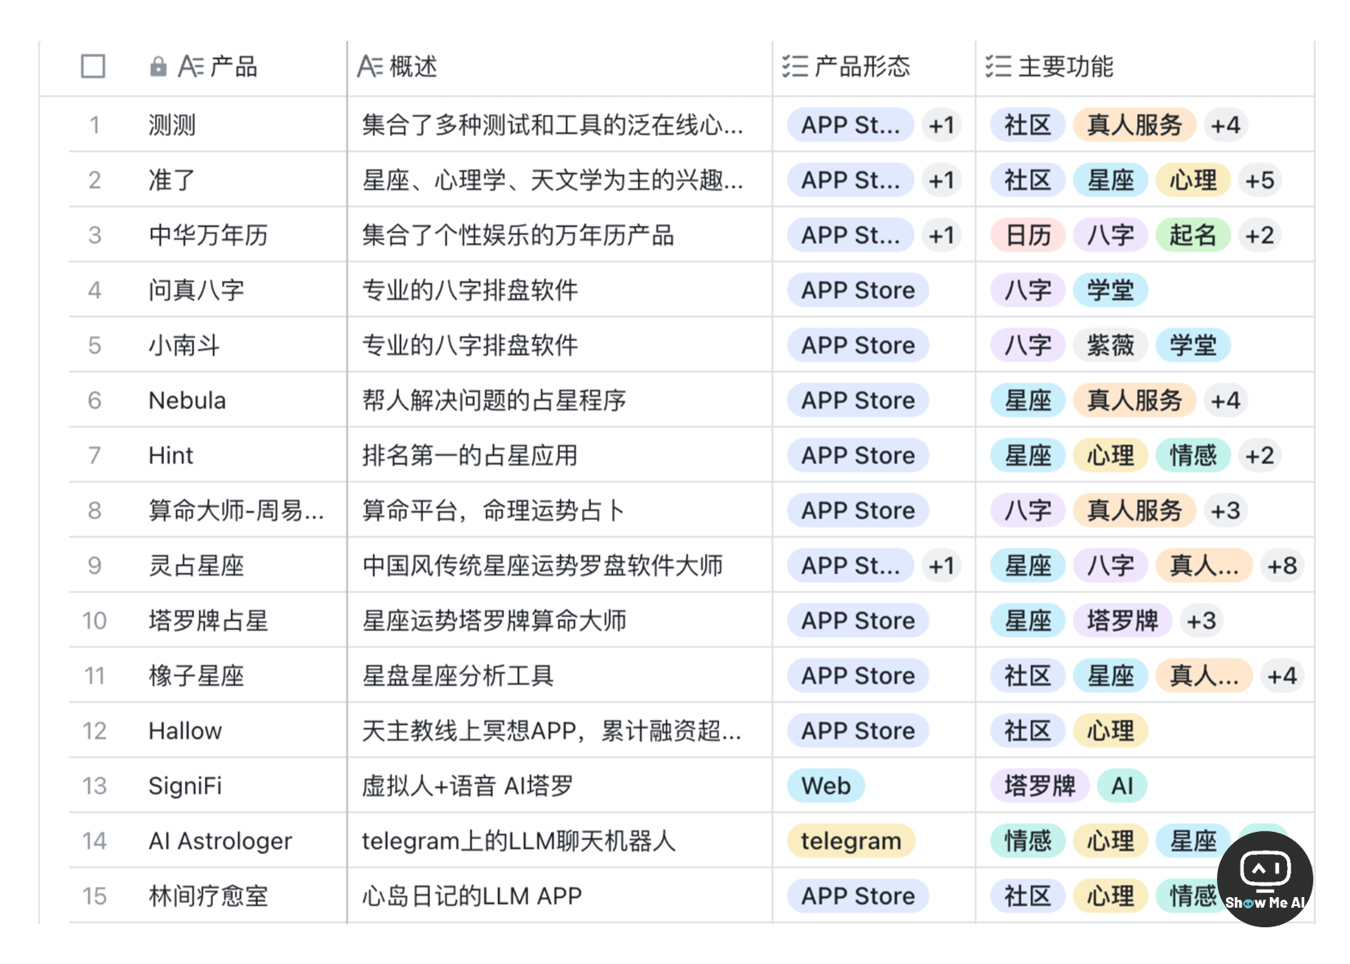Select the 情感 tag in Hint row
This screenshot has height=964, width=1350.
(1192, 455)
